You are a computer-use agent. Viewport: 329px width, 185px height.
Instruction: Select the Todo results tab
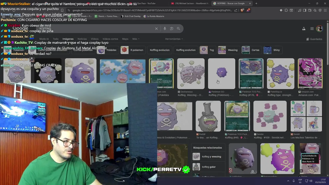(x=56, y=39)
